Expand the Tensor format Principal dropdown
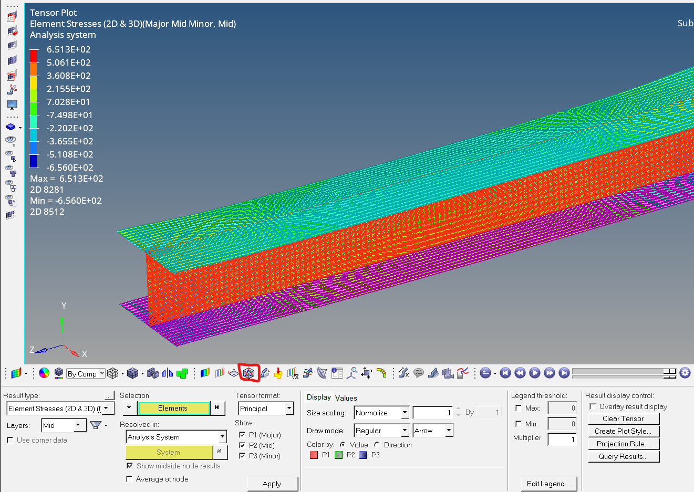The height and width of the screenshot is (492, 694). (289, 409)
